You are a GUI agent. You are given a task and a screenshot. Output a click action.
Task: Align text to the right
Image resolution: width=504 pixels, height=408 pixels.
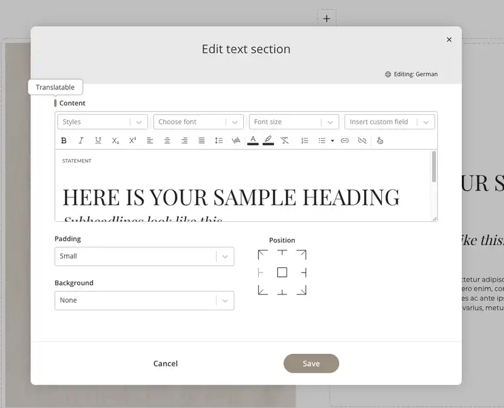tap(184, 141)
